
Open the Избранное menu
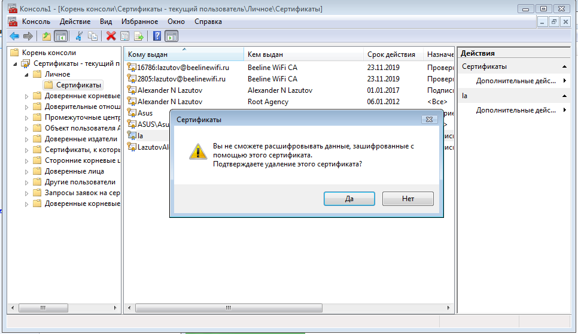point(139,22)
